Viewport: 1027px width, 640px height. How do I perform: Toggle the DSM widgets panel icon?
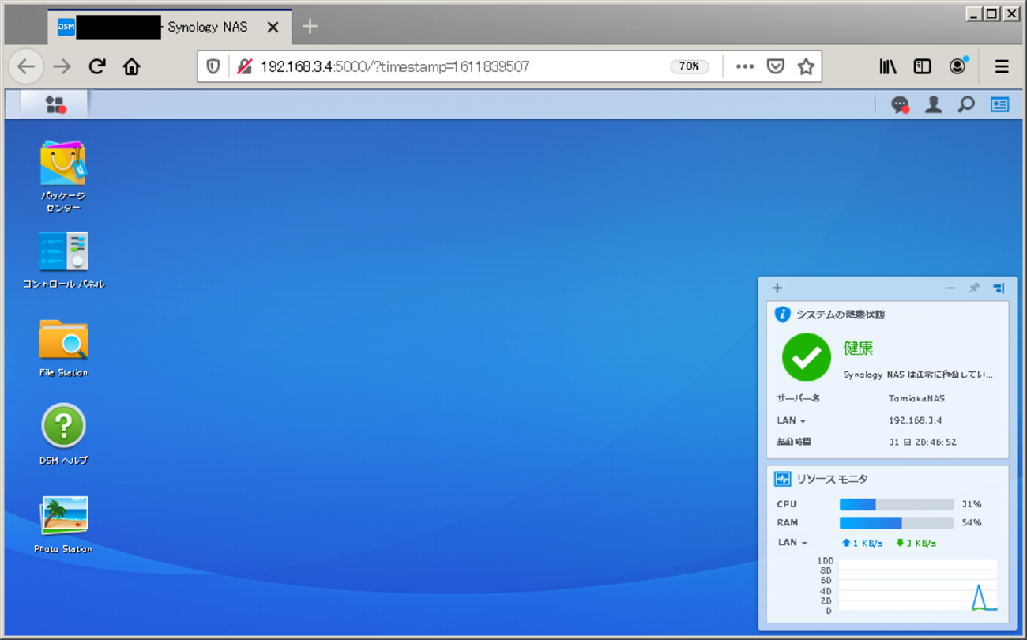tap(999, 104)
